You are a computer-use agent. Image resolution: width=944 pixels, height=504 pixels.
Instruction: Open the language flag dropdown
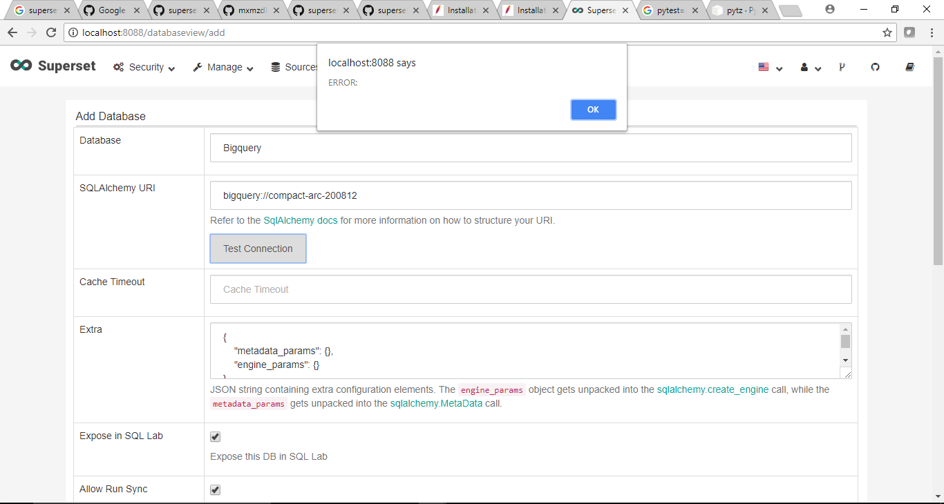770,67
